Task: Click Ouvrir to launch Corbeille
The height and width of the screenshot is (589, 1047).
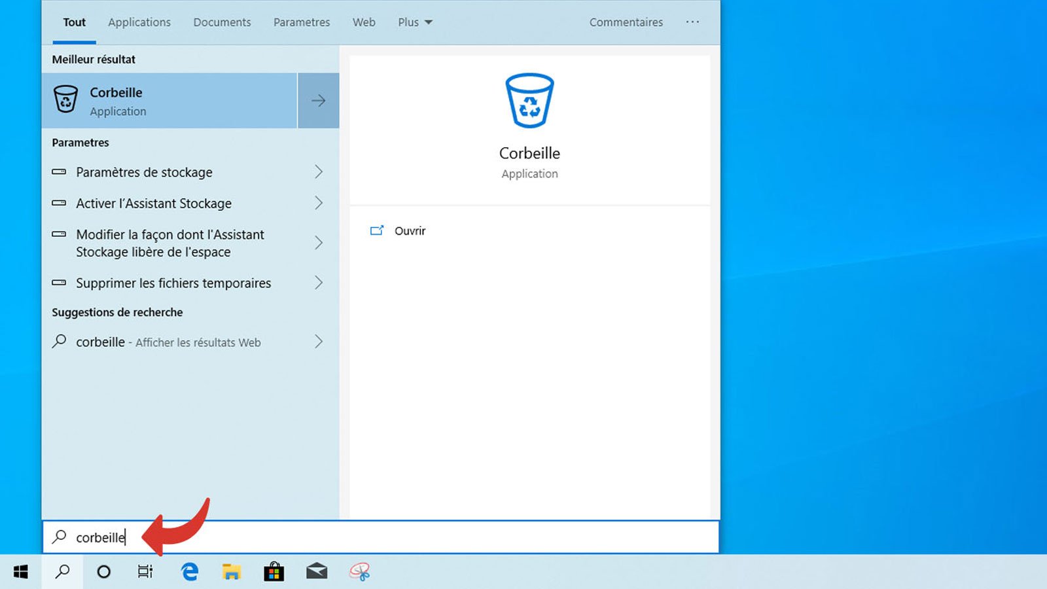Action: (409, 230)
